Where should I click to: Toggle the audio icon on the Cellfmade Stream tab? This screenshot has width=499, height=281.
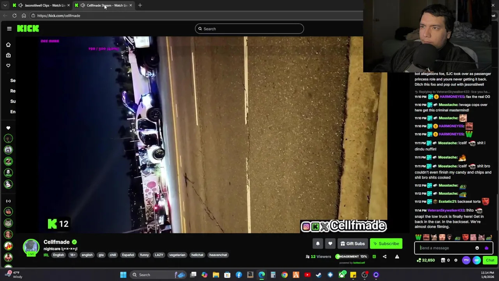tap(83, 5)
